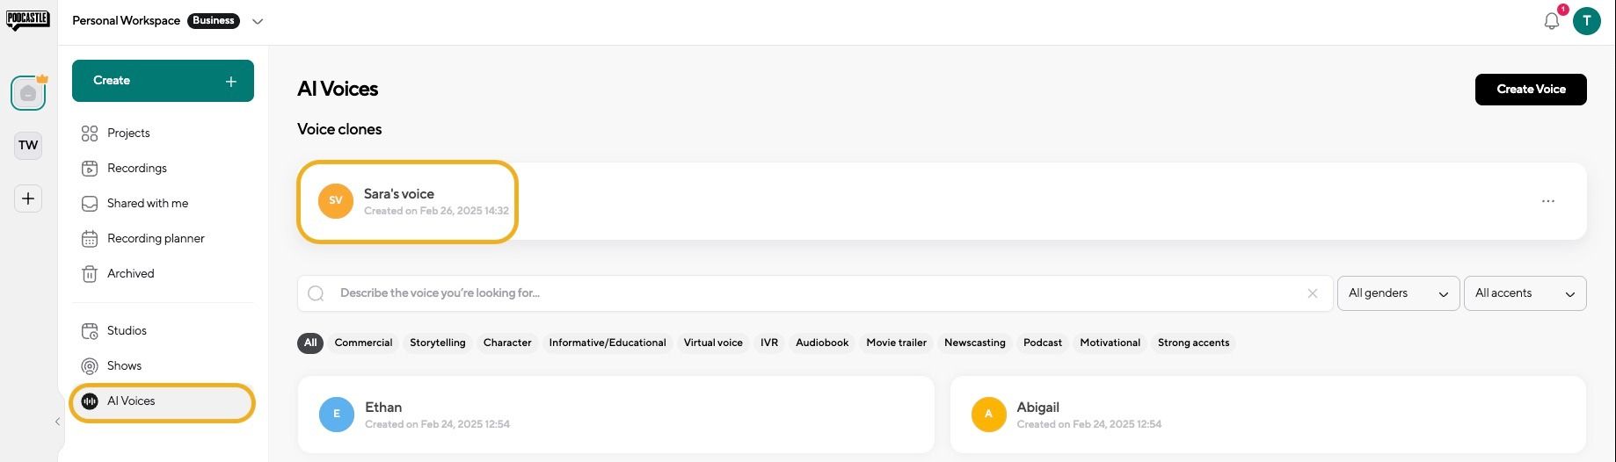Image resolution: width=1616 pixels, height=462 pixels.
Task: Collapse the sidebar with arrow handle
Action: 58,422
